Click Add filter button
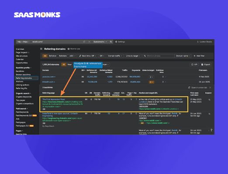Image resolution: width=228 pixels, height=174 pixels. (199, 56)
